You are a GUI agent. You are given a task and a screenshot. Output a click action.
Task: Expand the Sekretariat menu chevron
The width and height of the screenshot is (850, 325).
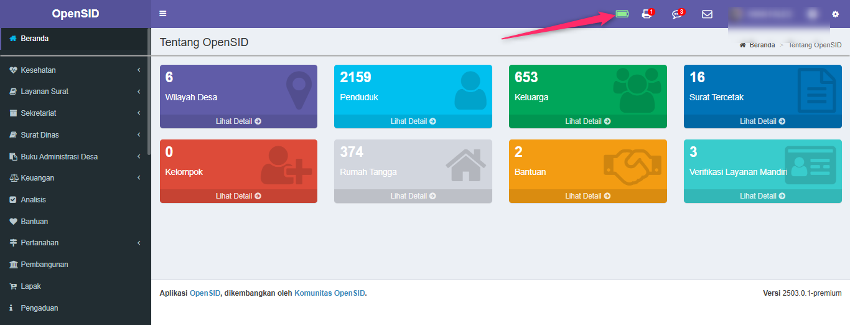click(x=139, y=113)
